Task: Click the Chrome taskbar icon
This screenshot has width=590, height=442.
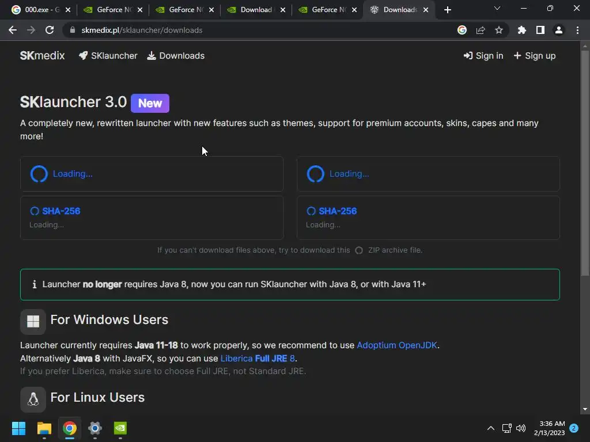Action: point(70,428)
